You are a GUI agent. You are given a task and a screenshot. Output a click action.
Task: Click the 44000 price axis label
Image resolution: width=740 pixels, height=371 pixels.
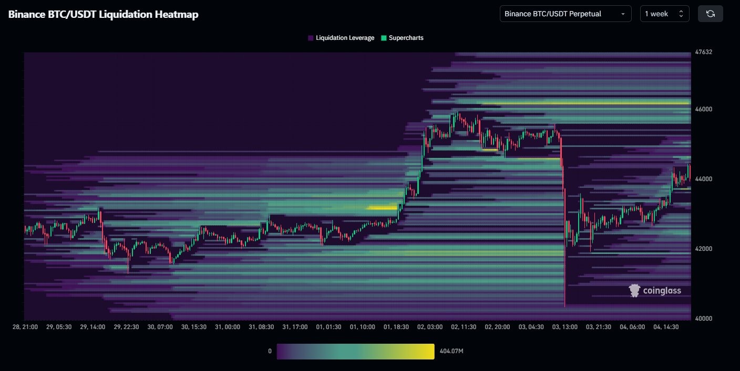[x=703, y=179]
